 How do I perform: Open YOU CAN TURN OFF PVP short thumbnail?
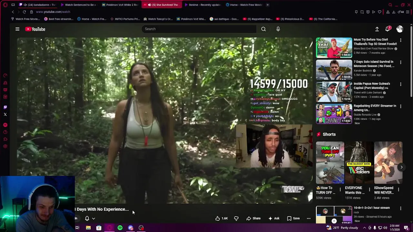coord(330,163)
